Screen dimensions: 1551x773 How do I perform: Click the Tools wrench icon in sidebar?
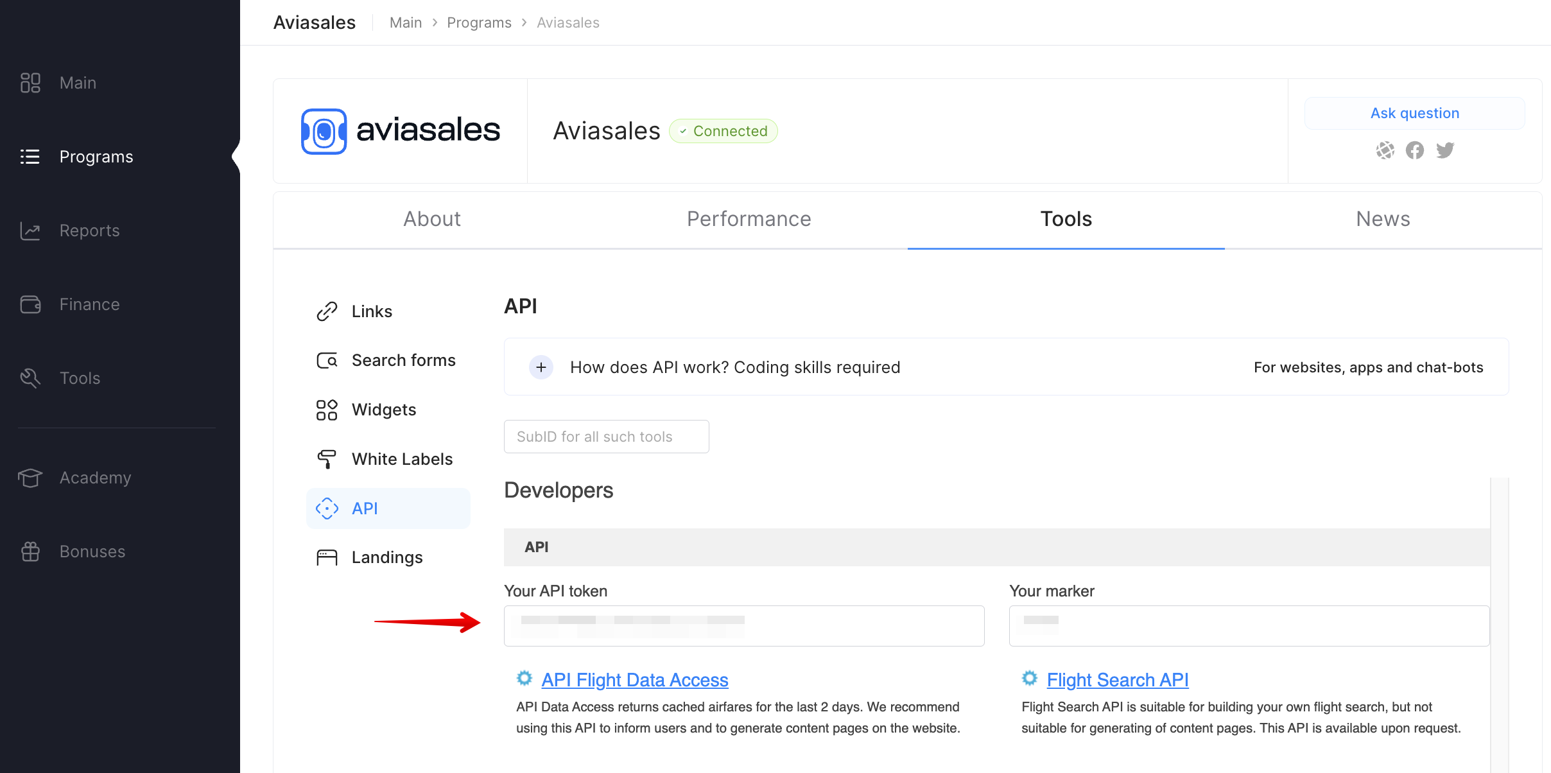click(x=30, y=378)
